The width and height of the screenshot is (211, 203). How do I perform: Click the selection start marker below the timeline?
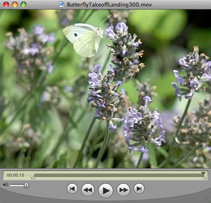(x=33, y=178)
